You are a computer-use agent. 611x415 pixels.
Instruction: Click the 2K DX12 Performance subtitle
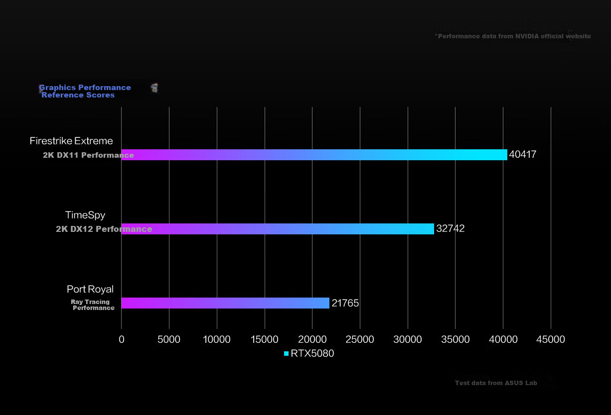104,229
